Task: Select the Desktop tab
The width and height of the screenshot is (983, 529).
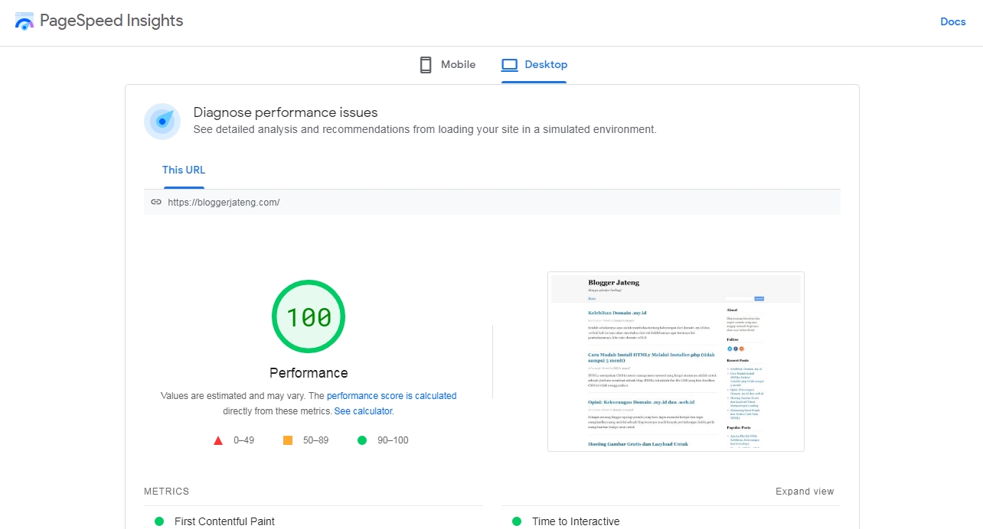Action: click(x=534, y=65)
